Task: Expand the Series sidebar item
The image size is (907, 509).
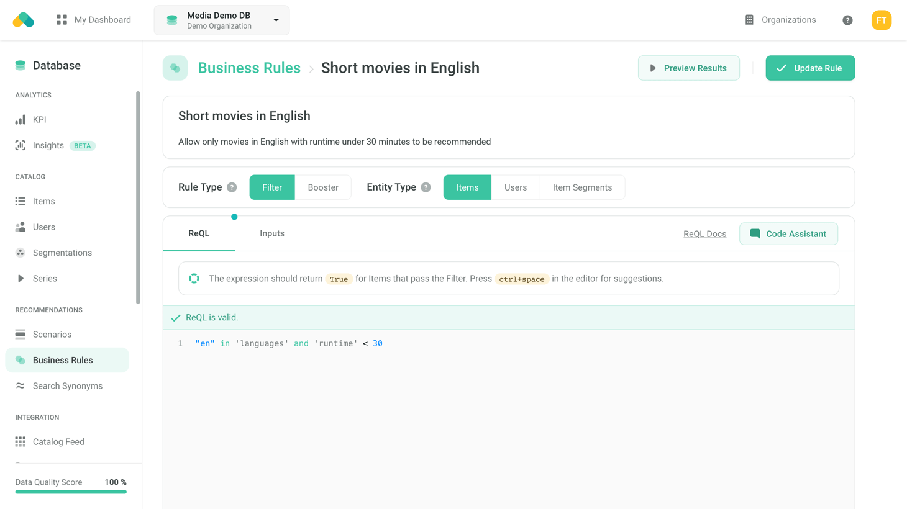Action: (45, 279)
